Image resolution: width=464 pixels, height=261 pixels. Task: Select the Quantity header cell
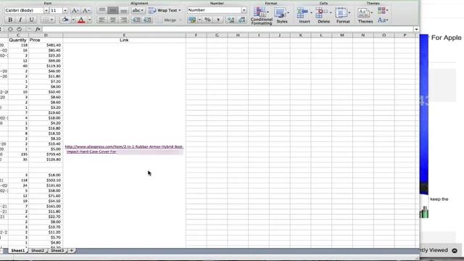(x=17, y=40)
